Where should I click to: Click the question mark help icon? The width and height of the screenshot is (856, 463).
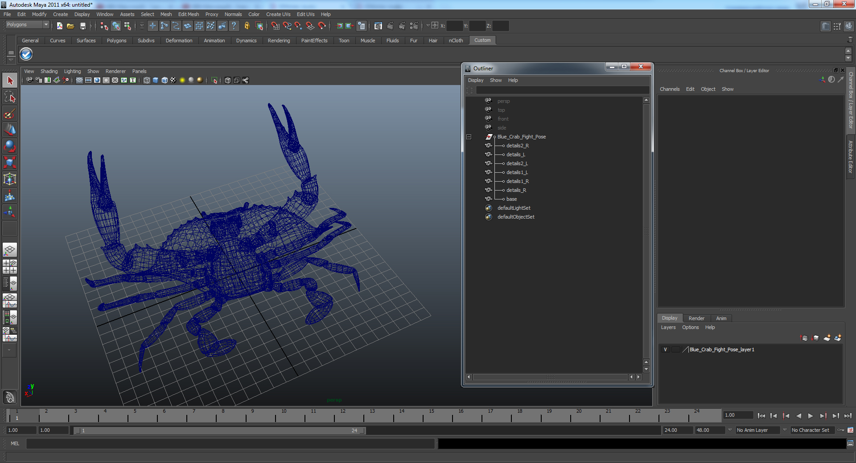pyautogui.click(x=234, y=26)
